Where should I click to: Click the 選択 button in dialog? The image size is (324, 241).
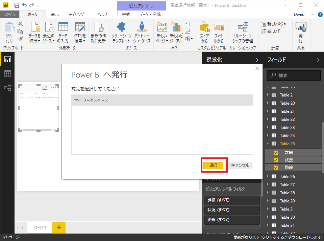pyautogui.click(x=213, y=165)
